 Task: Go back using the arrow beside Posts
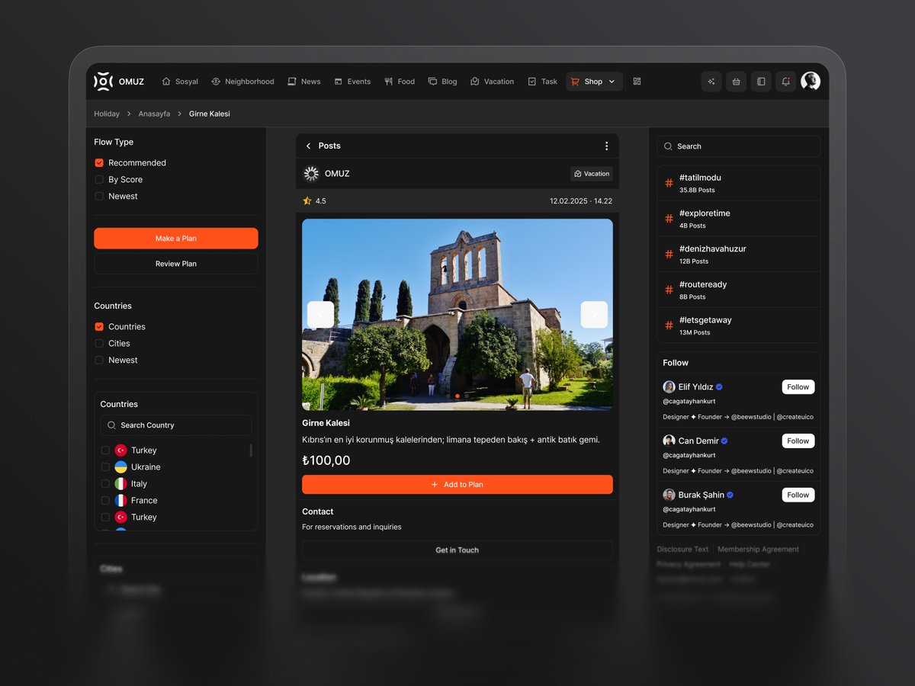coord(308,146)
